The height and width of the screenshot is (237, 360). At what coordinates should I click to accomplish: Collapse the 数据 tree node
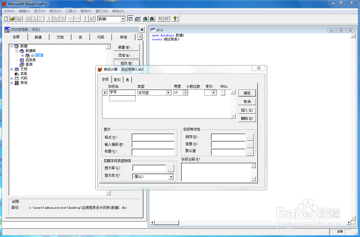(12, 46)
